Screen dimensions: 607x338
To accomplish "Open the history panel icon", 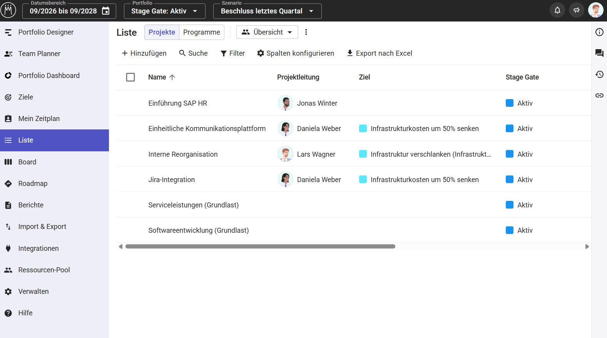I will 599,74.
